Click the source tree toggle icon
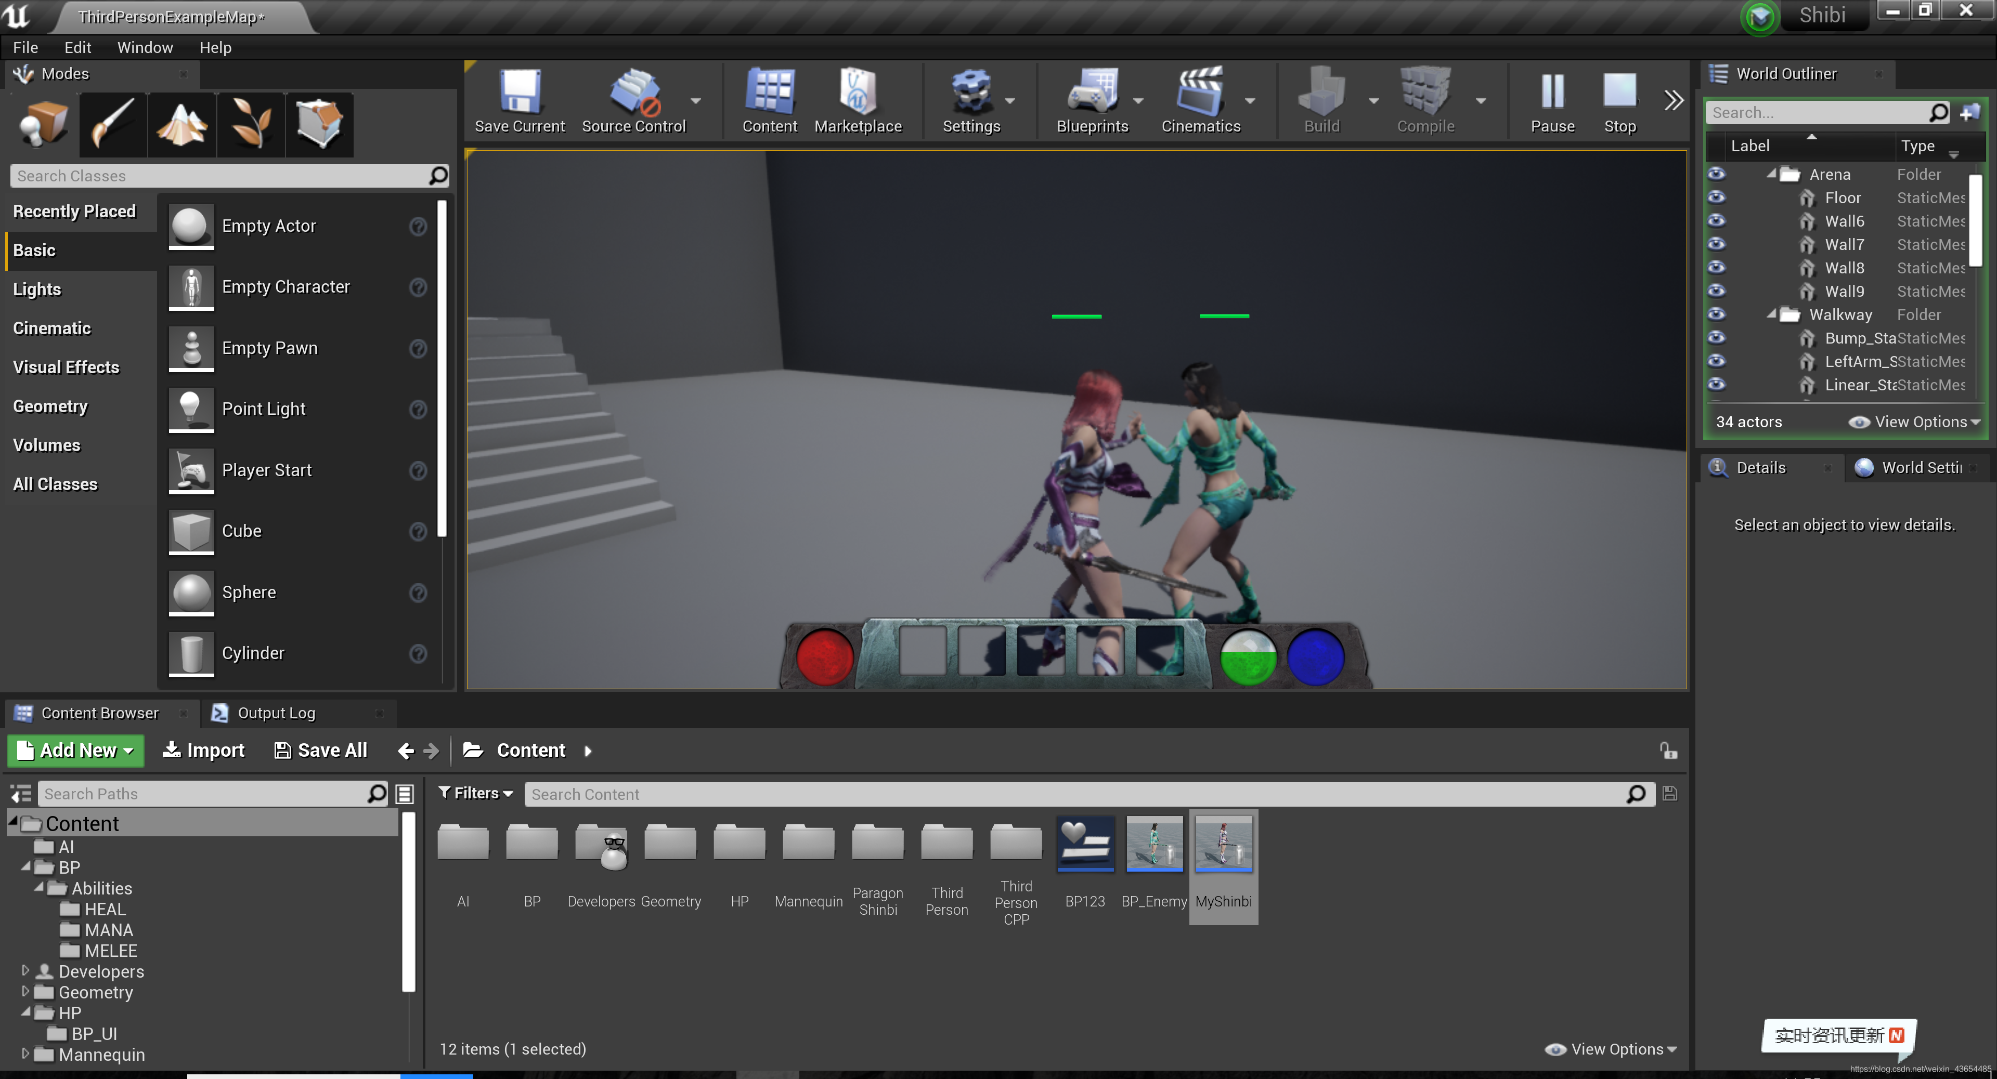The height and width of the screenshot is (1079, 1997). [21, 793]
